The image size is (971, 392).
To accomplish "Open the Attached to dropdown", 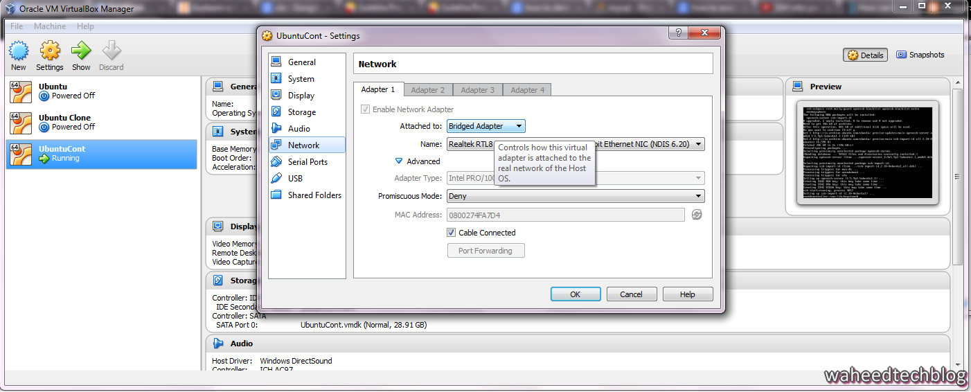I will click(485, 126).
